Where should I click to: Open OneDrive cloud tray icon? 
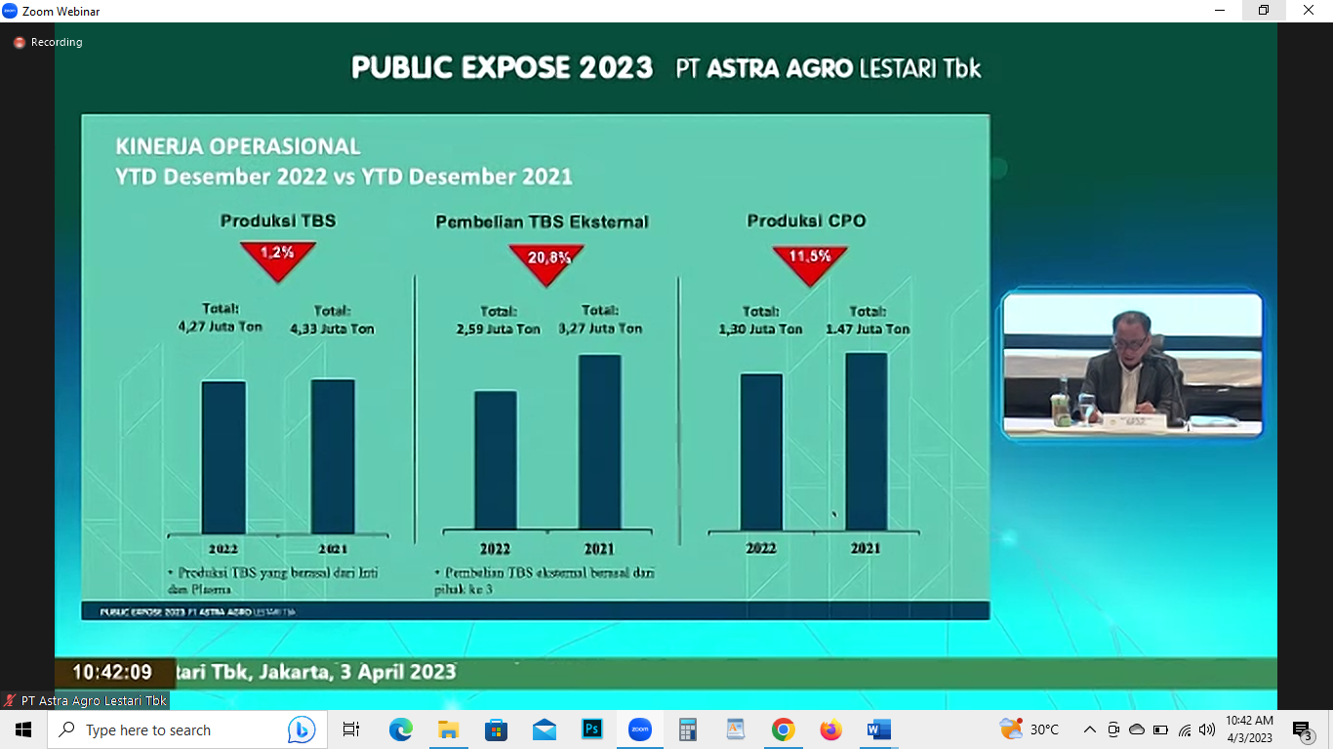(1137, 729)
